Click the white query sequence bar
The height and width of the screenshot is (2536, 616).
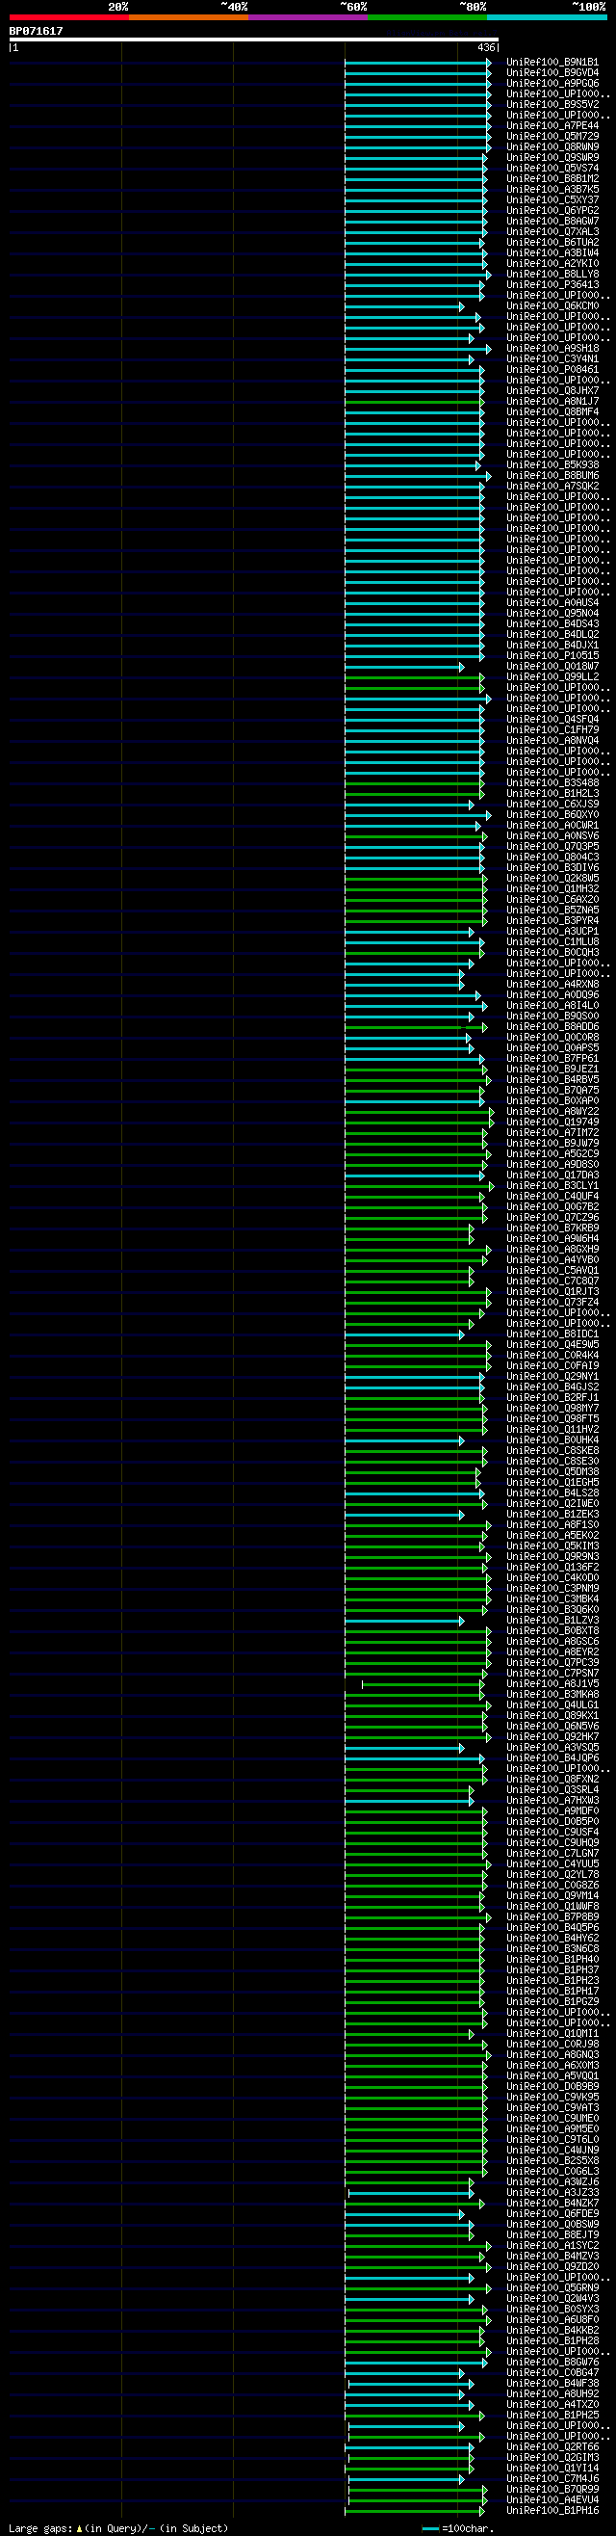(x=254, y=40)
